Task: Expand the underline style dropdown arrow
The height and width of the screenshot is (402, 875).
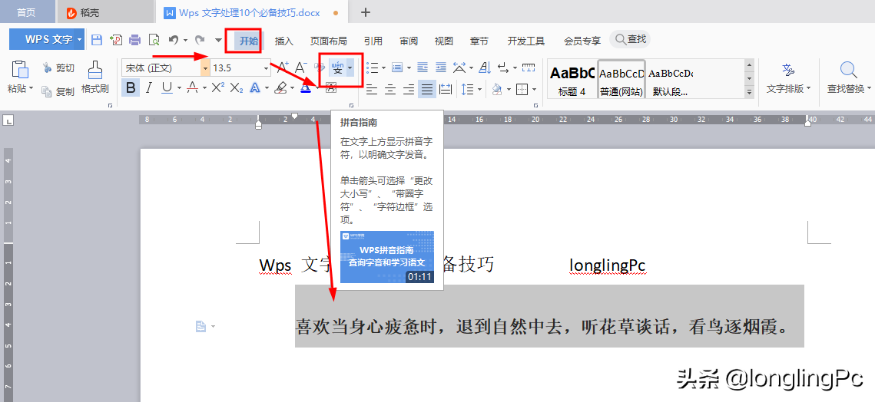Action: pos(179,88)
